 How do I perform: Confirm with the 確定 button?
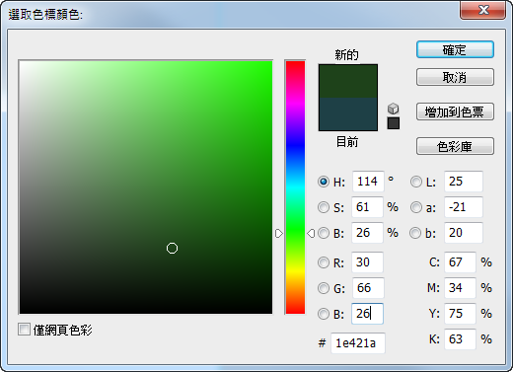click(x=455, y=49)
